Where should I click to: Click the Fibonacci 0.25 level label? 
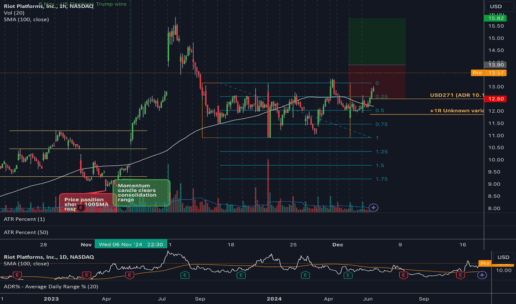pyautogui.click(x=381, y=97)
